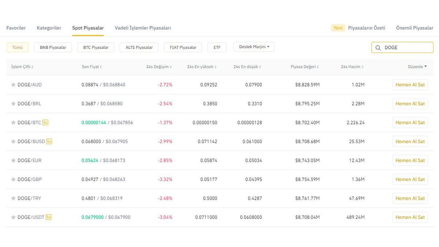Image resolution: width=439 pixels, height=247 pixels.
Task: Select the BTC Piyasalar filter
Action: [x=95, y=47]
